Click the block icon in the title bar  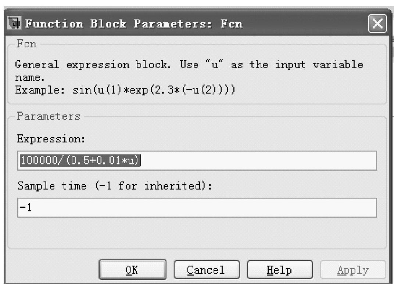14,25
